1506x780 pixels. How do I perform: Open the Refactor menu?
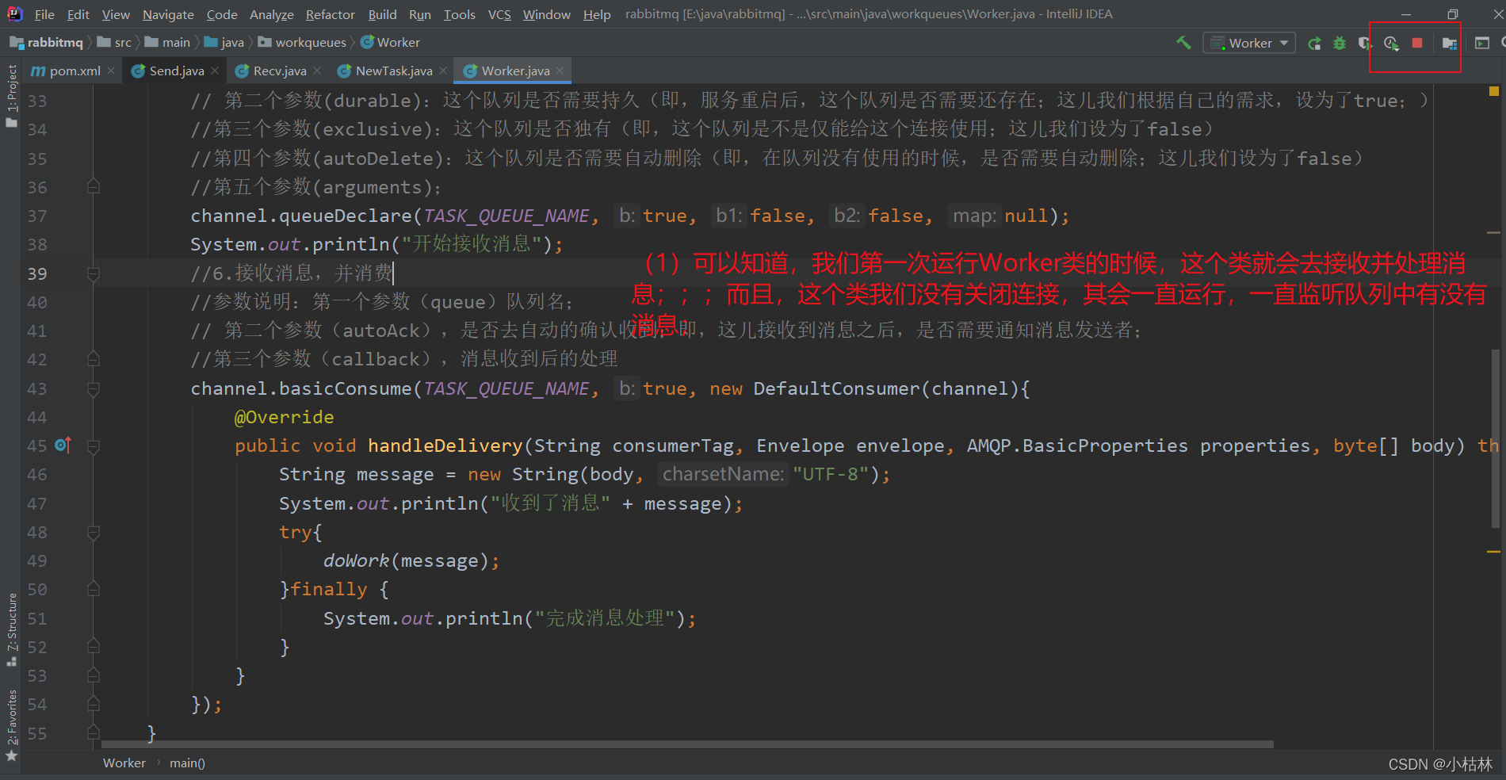point(331,14)
